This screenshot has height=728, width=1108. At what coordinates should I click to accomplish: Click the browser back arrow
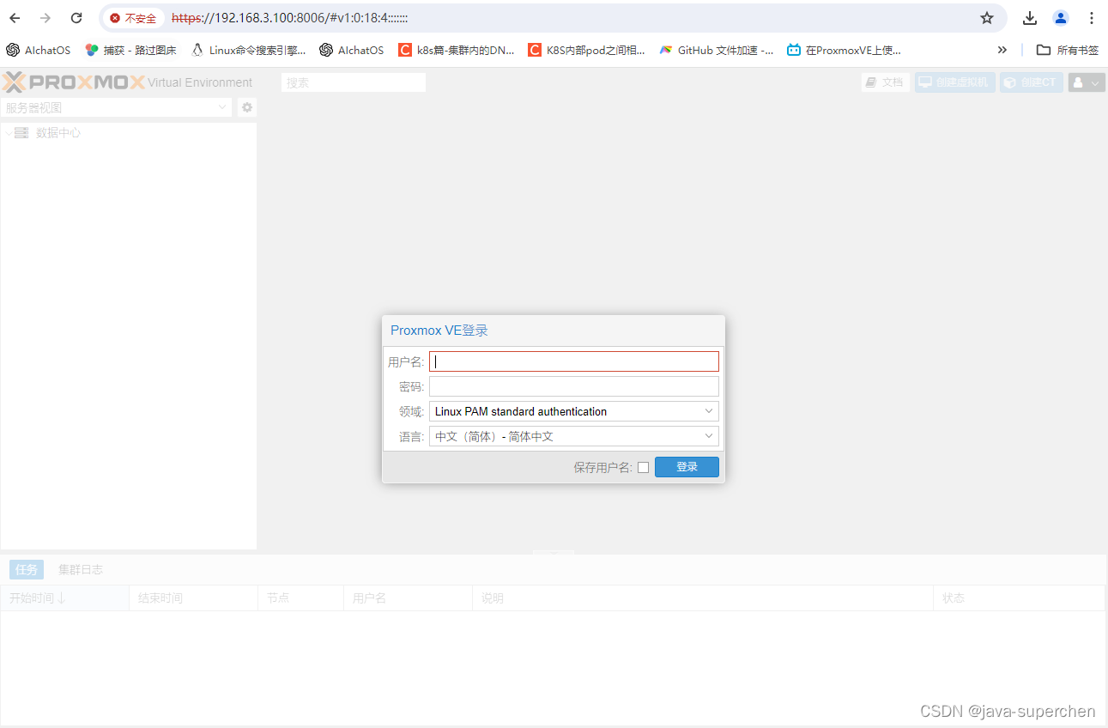[15, 18]
